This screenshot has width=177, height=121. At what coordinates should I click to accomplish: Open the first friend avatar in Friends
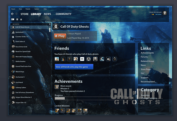coord(57,59)
